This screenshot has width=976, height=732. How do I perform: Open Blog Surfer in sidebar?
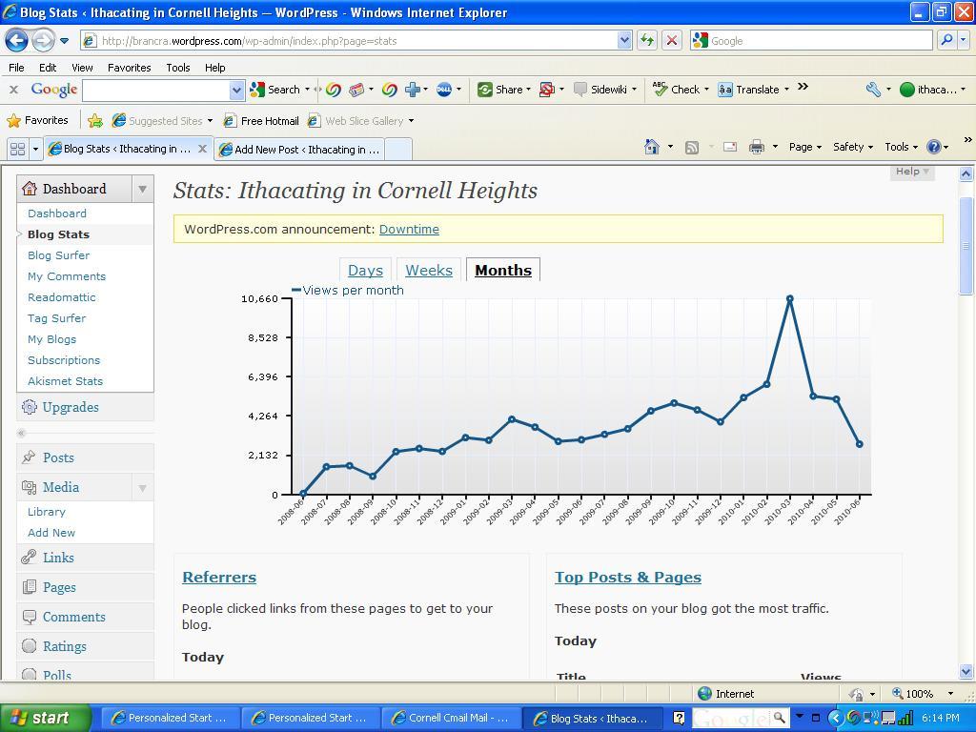58,255
